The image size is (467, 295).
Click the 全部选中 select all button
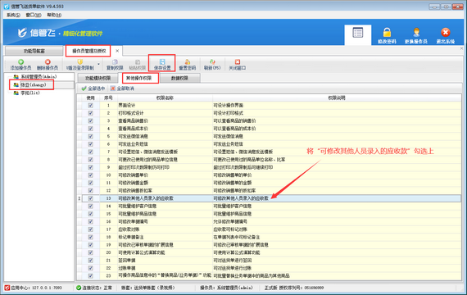pos(93,88)
